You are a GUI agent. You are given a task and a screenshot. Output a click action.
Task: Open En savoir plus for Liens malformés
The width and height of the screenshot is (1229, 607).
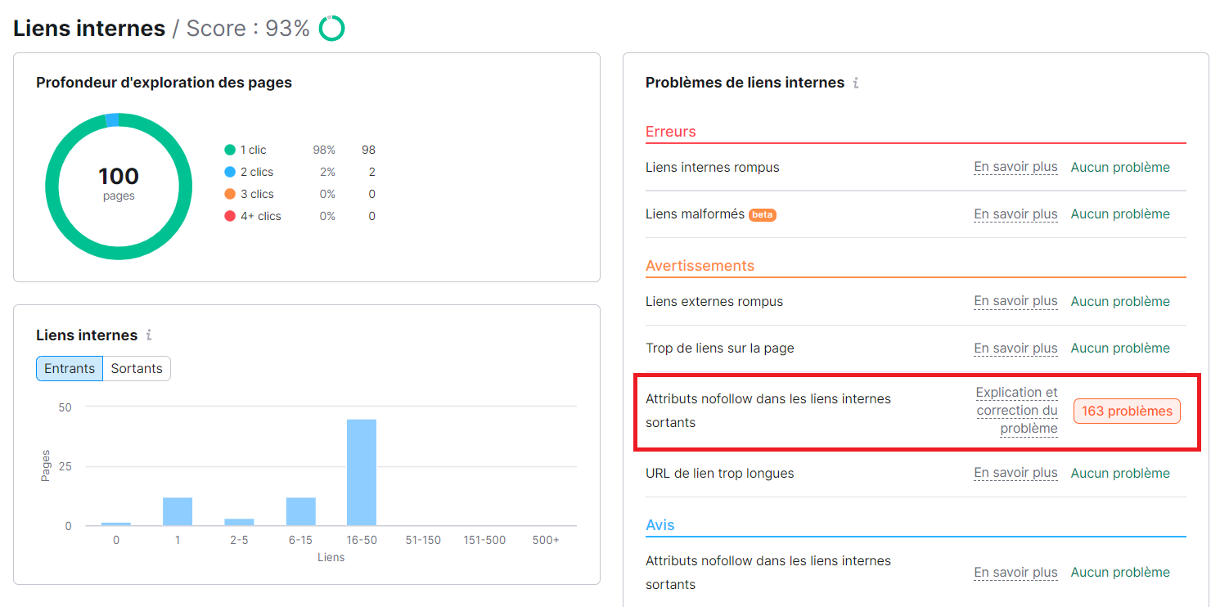tap(1015, 214)
